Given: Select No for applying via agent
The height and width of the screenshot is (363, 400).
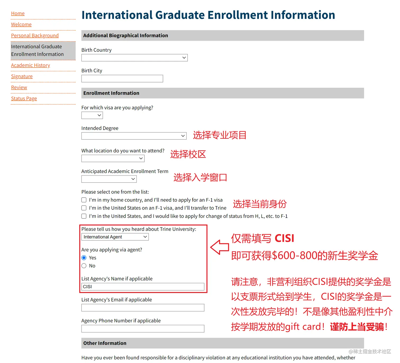Looking at the screenshot, I should 84,266.
